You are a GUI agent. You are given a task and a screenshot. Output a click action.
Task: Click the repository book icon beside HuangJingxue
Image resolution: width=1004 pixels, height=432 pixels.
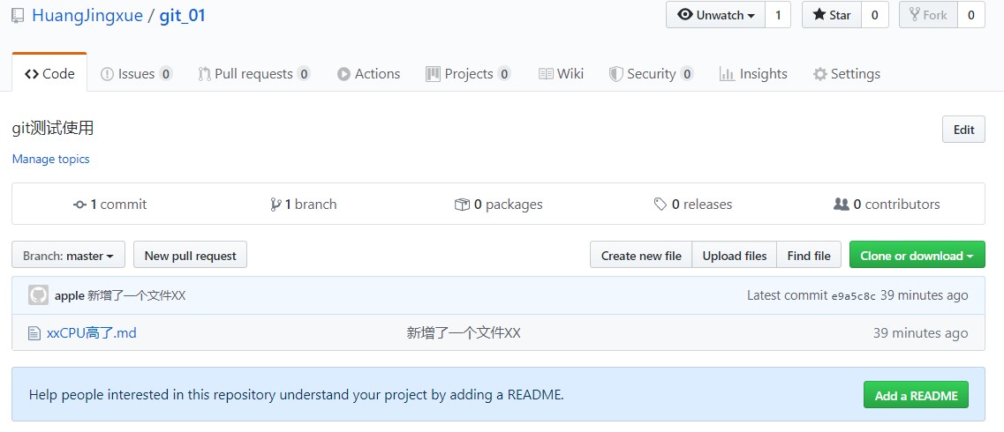[x=18, y=15]
